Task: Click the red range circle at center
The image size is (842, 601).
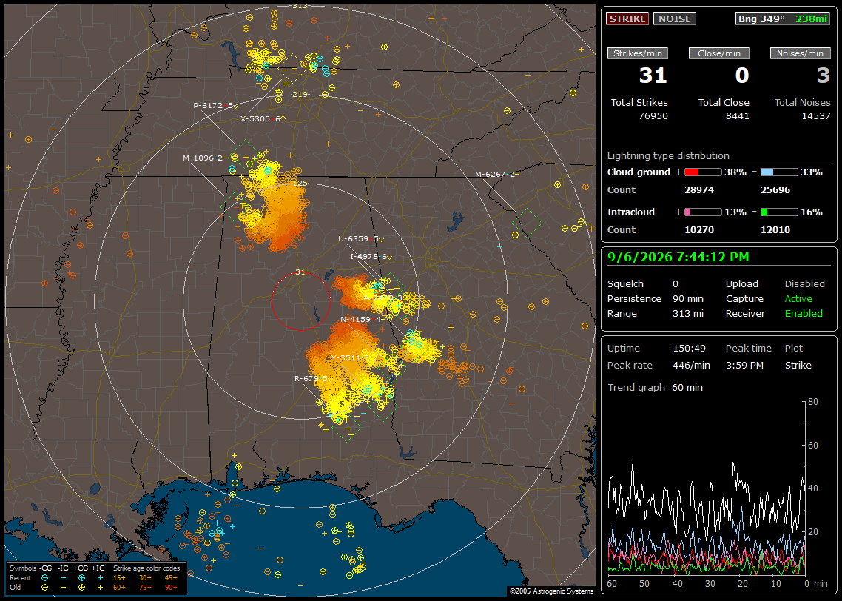Action: coord(300,300)
